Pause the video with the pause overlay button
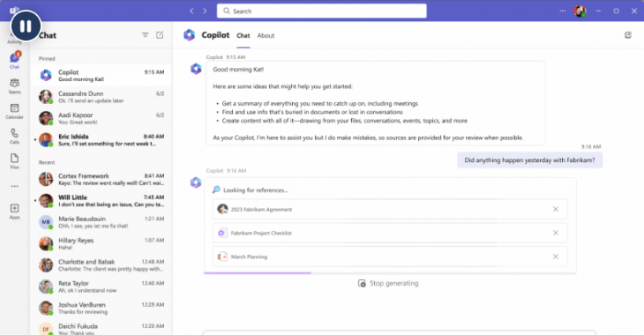This screenshot has width=644, height=335. pos(26,26)
